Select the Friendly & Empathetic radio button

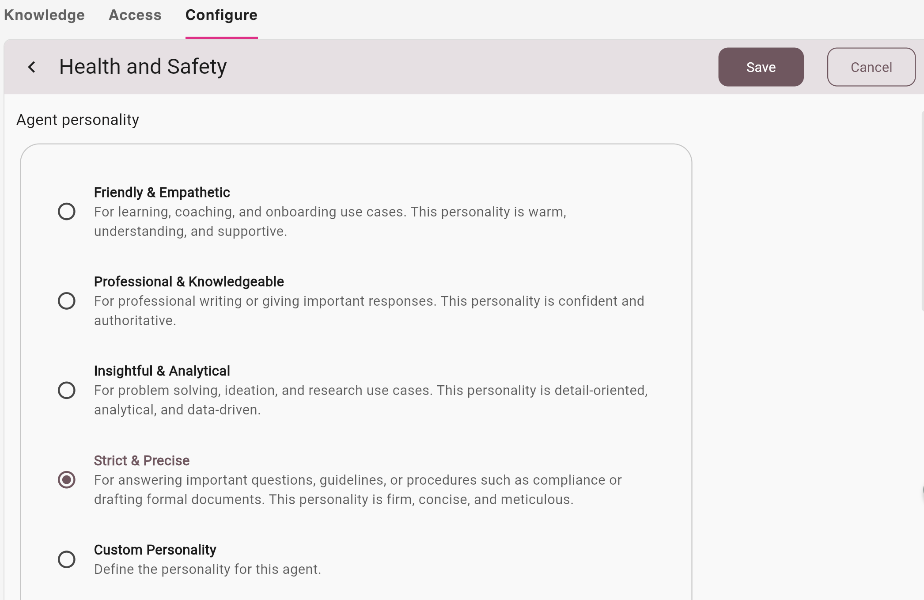pyautogui.click(x=67, y=212)
